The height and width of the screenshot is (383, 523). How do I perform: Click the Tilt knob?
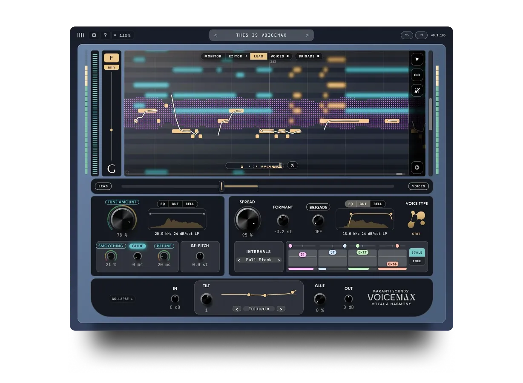click(x=206, y=299)
